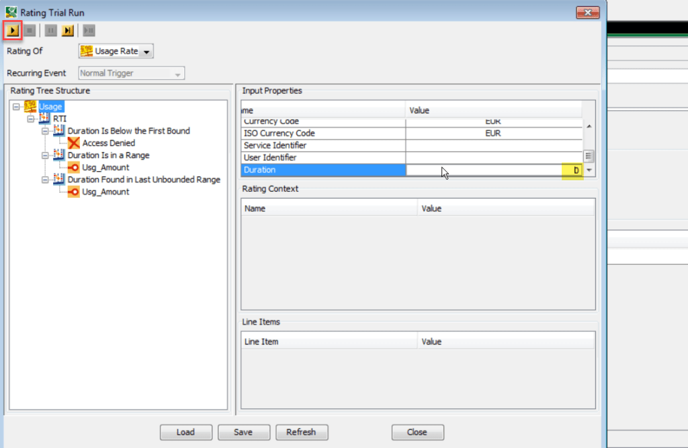Stop the rating trial run
The image size is (688, 448).
coord(30,30)
